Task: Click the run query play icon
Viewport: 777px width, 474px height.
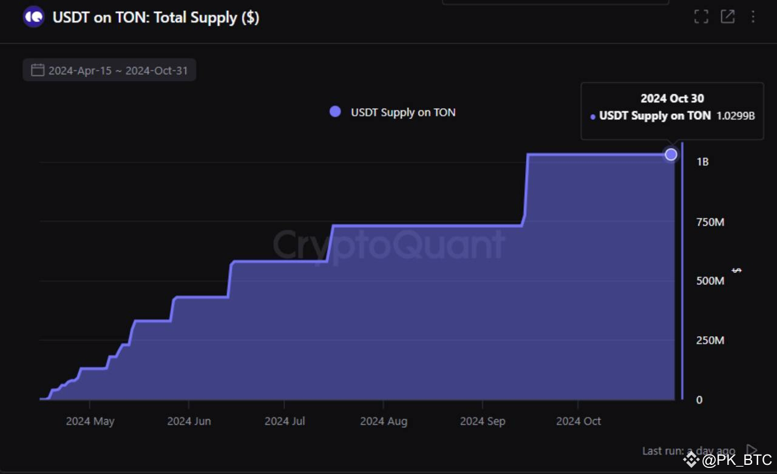Action: [x=752, y=450]
